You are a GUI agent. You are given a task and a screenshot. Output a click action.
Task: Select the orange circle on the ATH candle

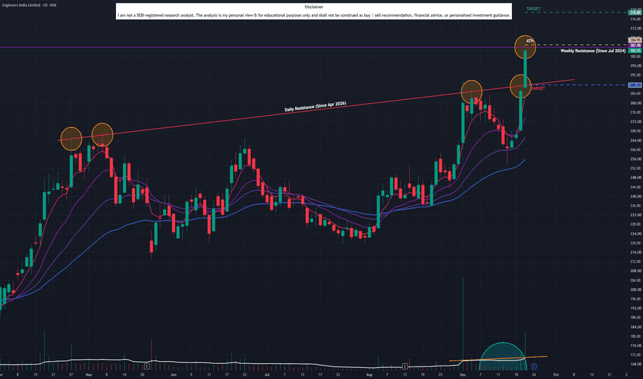[525, 47]
